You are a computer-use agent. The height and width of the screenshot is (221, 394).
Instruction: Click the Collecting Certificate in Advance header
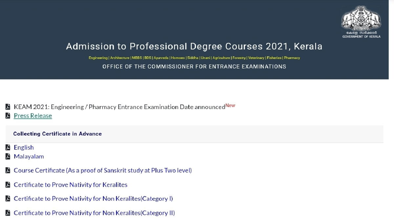tap(57, 134)
